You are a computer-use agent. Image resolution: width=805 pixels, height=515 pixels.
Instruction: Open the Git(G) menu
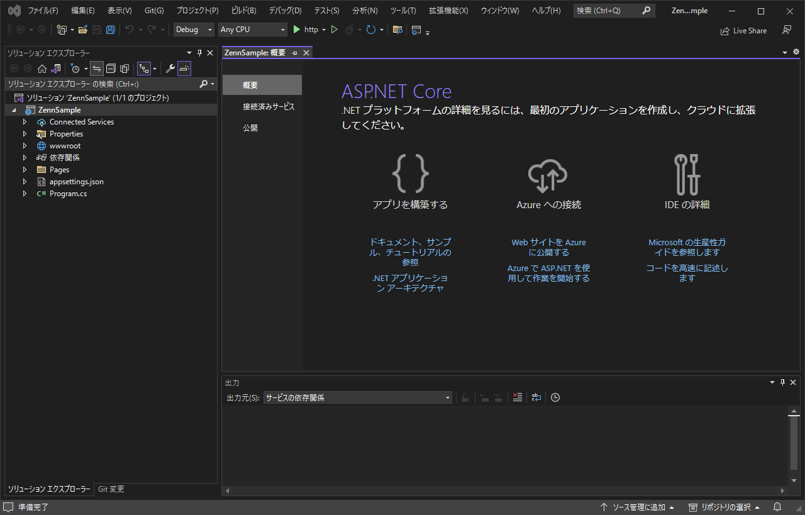[154, 11]
